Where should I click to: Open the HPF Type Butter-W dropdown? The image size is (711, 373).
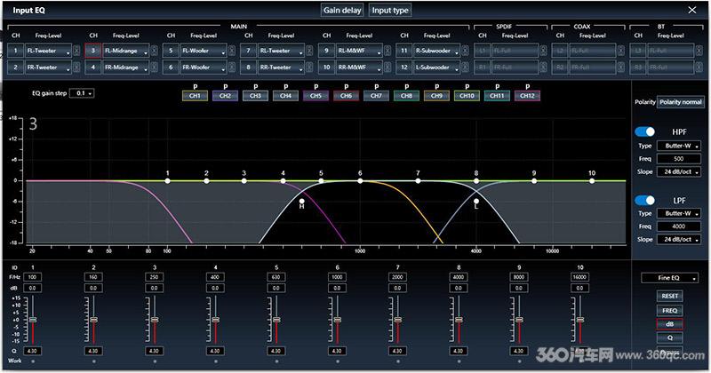[679, 146]
